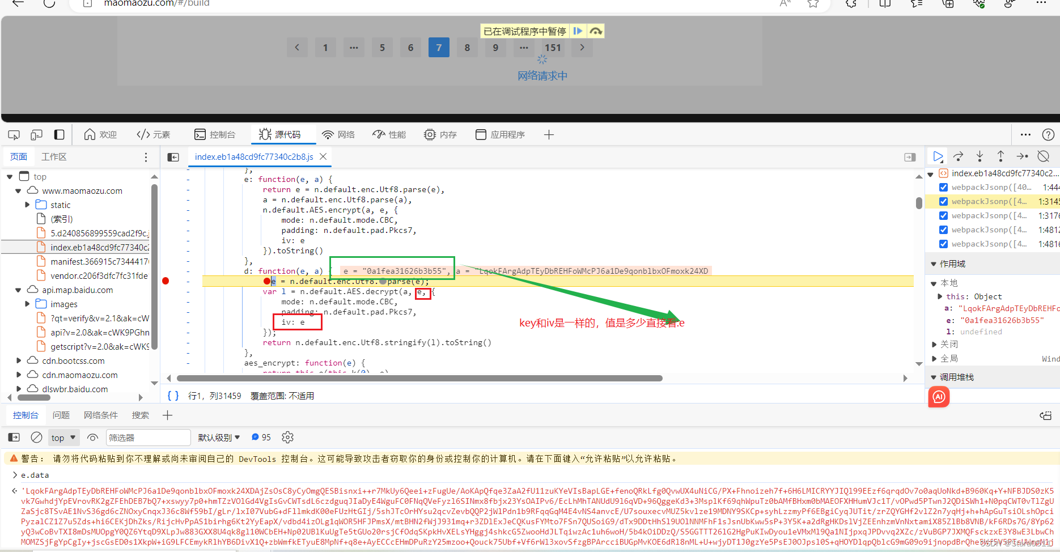Resume script execution in debugger toolbar
The height and width of the screenshot is (552, 1060).
[938, 156]
